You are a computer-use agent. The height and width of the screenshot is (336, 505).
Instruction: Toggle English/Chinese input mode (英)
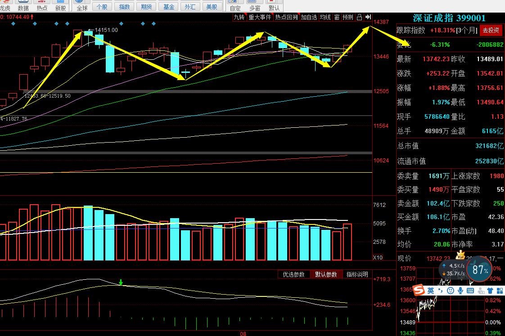431,291
